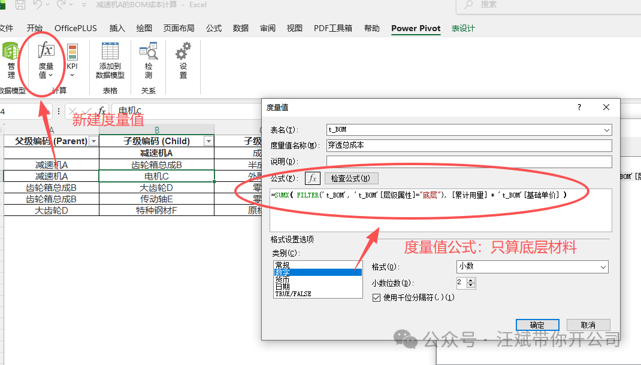Click the help question mark in dialog
This screenshot has height=365, width=641.
[579, 107]
